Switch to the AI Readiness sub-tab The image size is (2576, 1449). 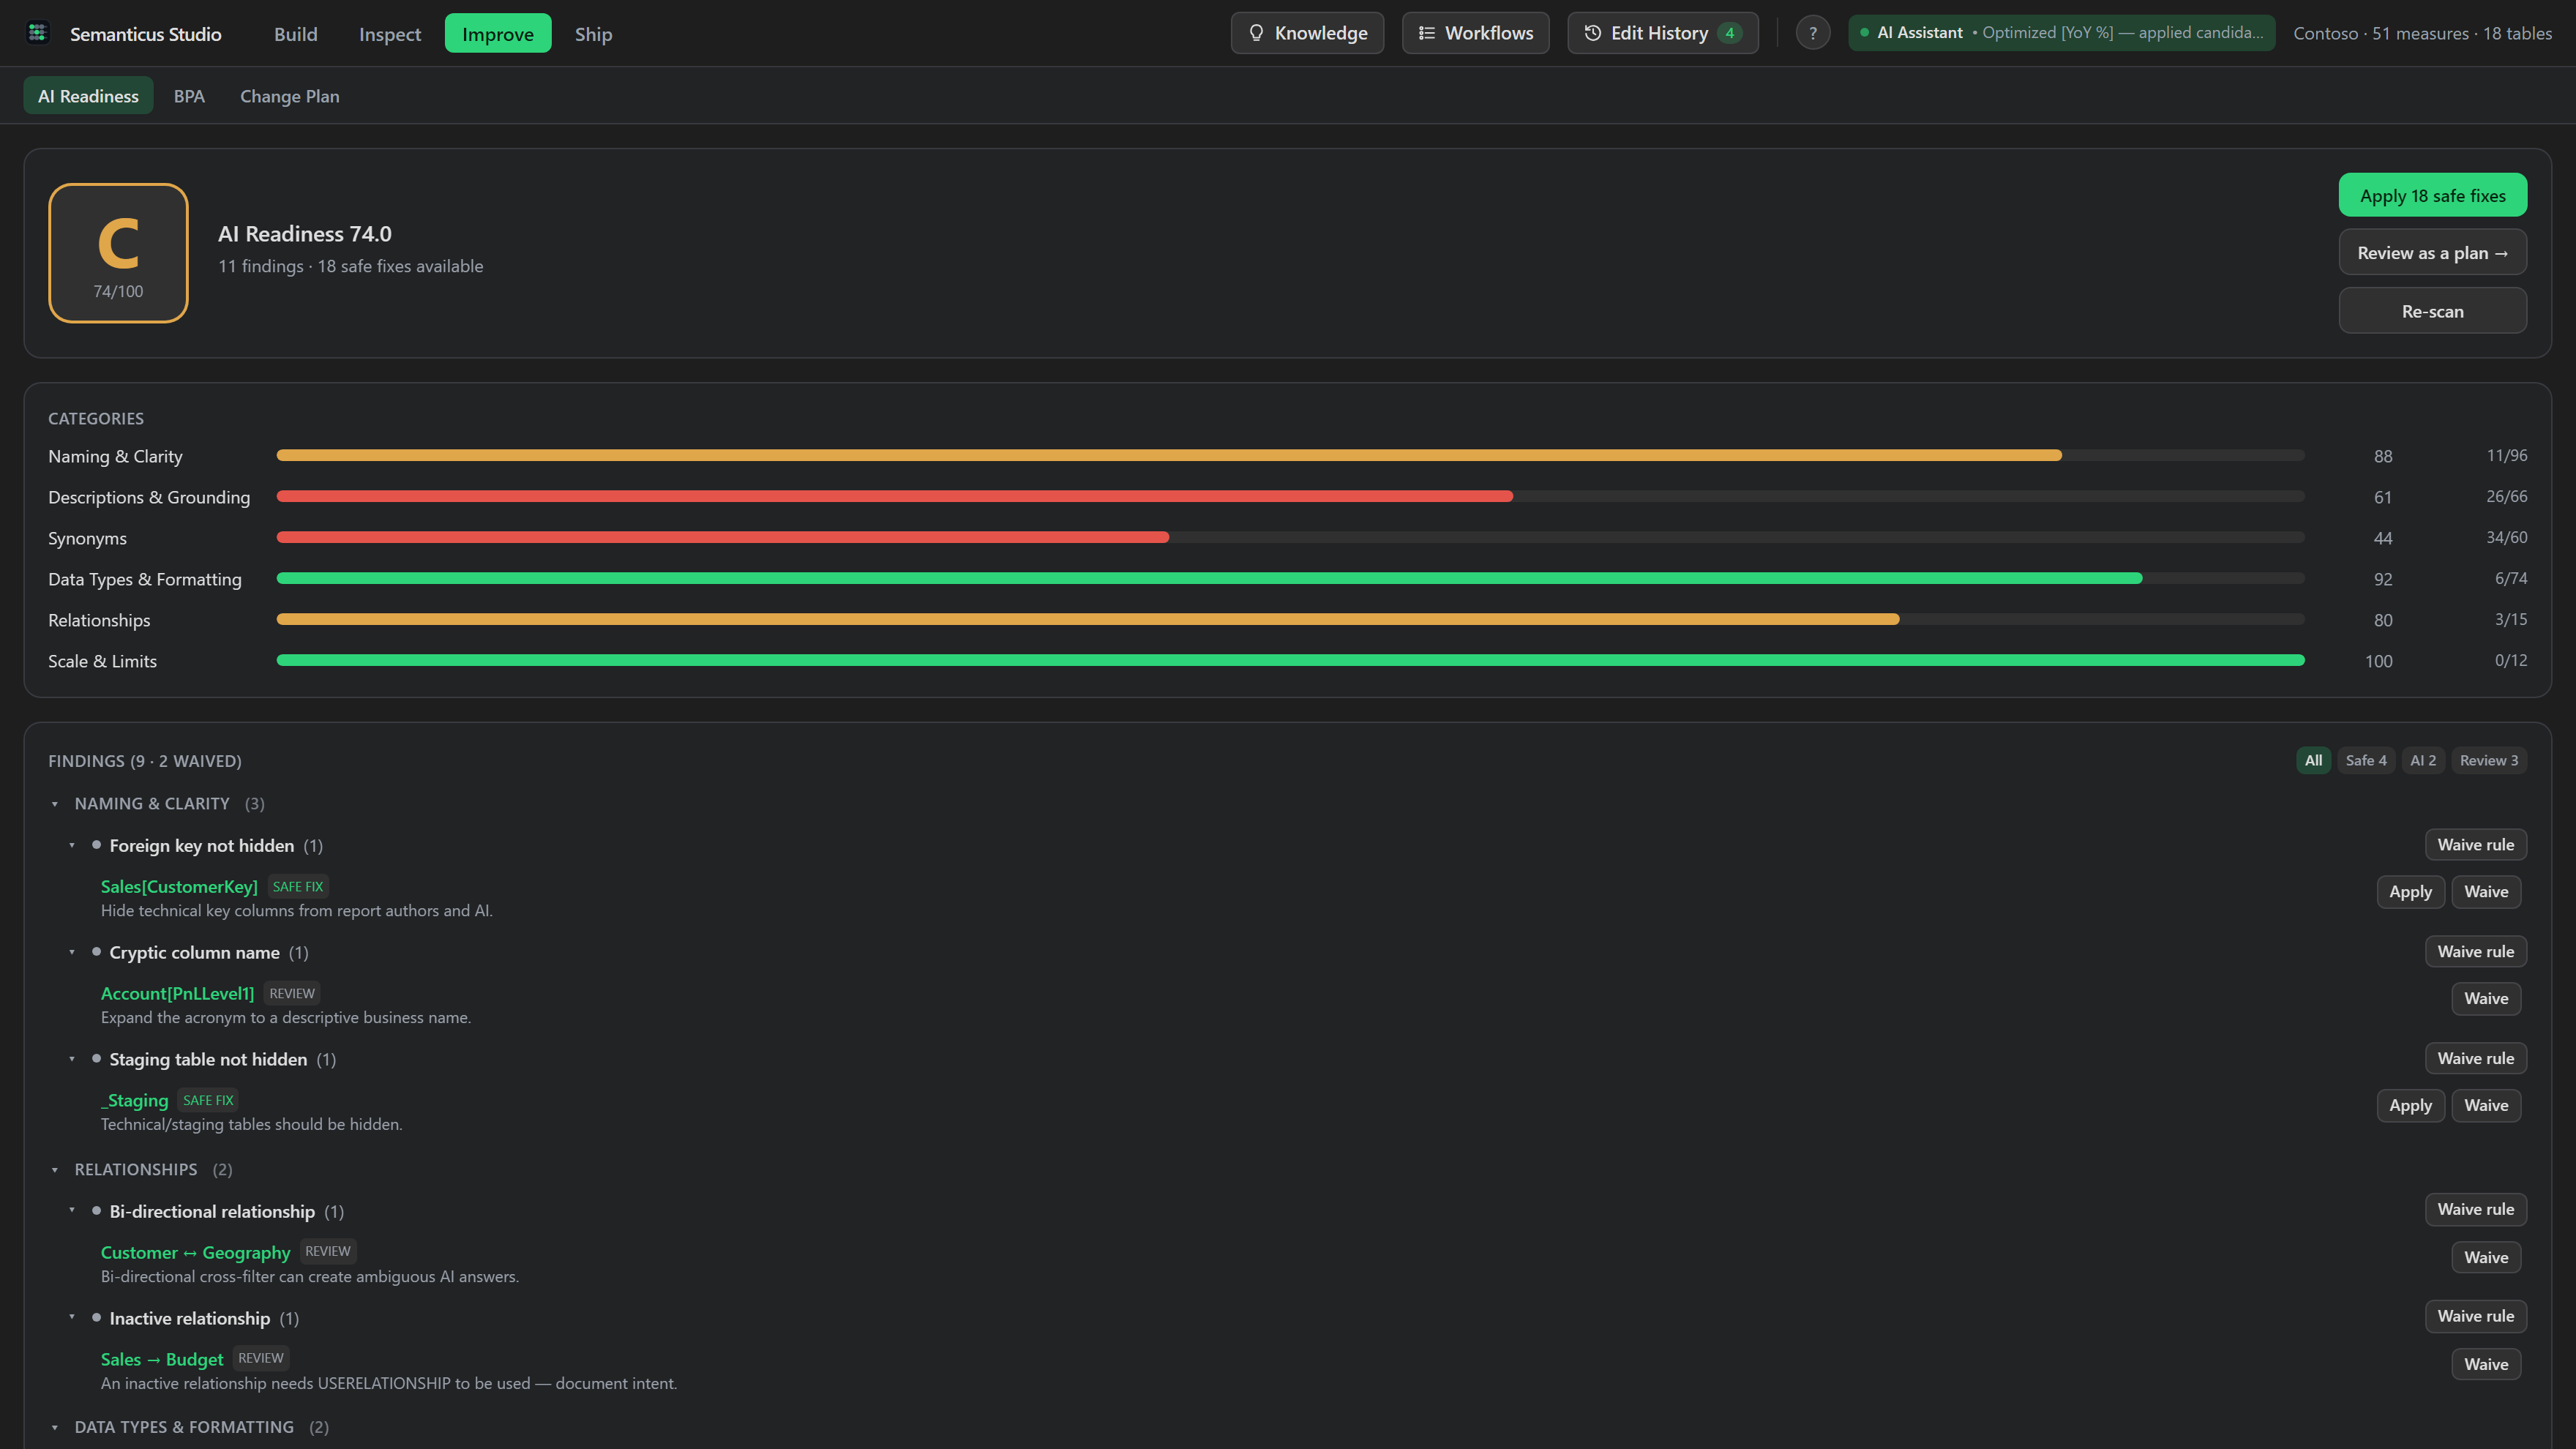pos(88,96)
